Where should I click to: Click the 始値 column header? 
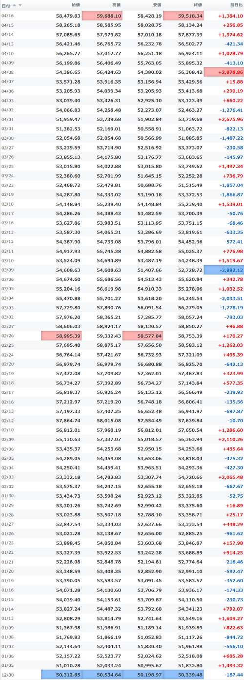[76, 5]
